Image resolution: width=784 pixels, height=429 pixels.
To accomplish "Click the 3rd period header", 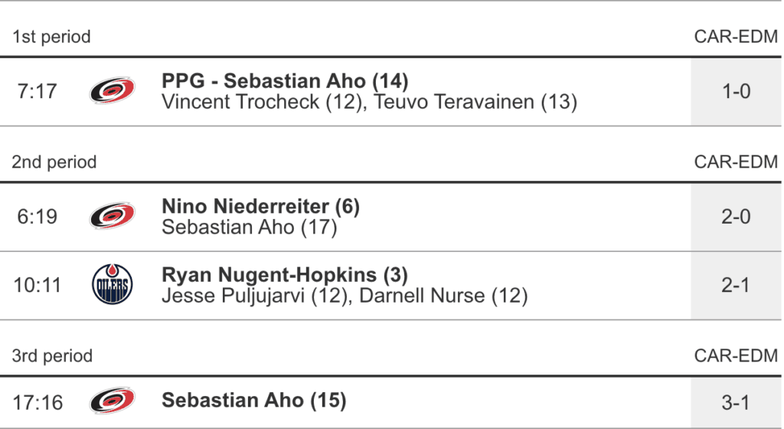I will [x=52, y=355].
